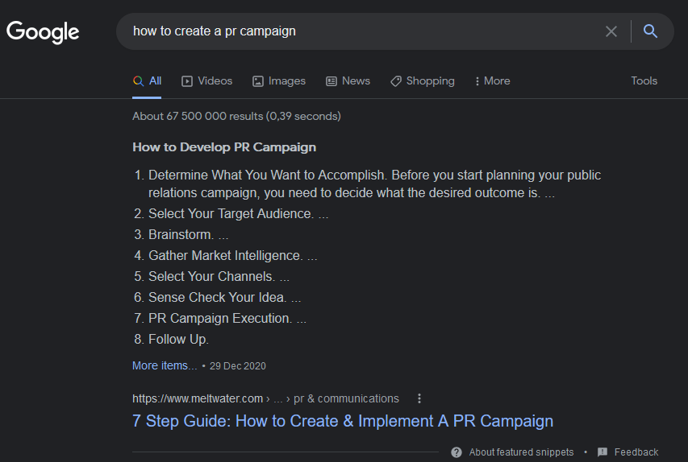Viewport: 688px width, 462px height.
Task: Click the three-dot options icon beside meltwater URL
Action: (x=419, y=398)
